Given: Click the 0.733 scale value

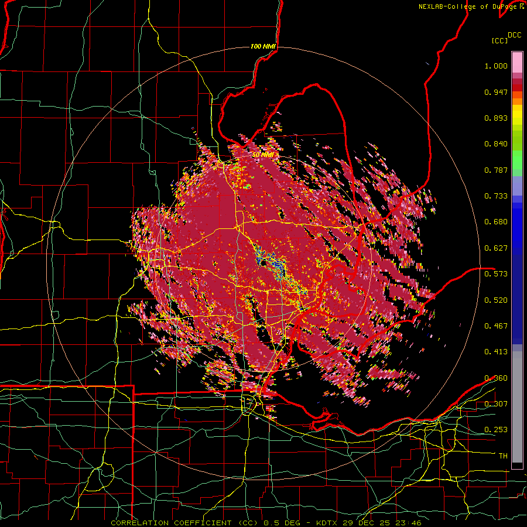Looking at the screenshot, I should [x=496, y=196].
